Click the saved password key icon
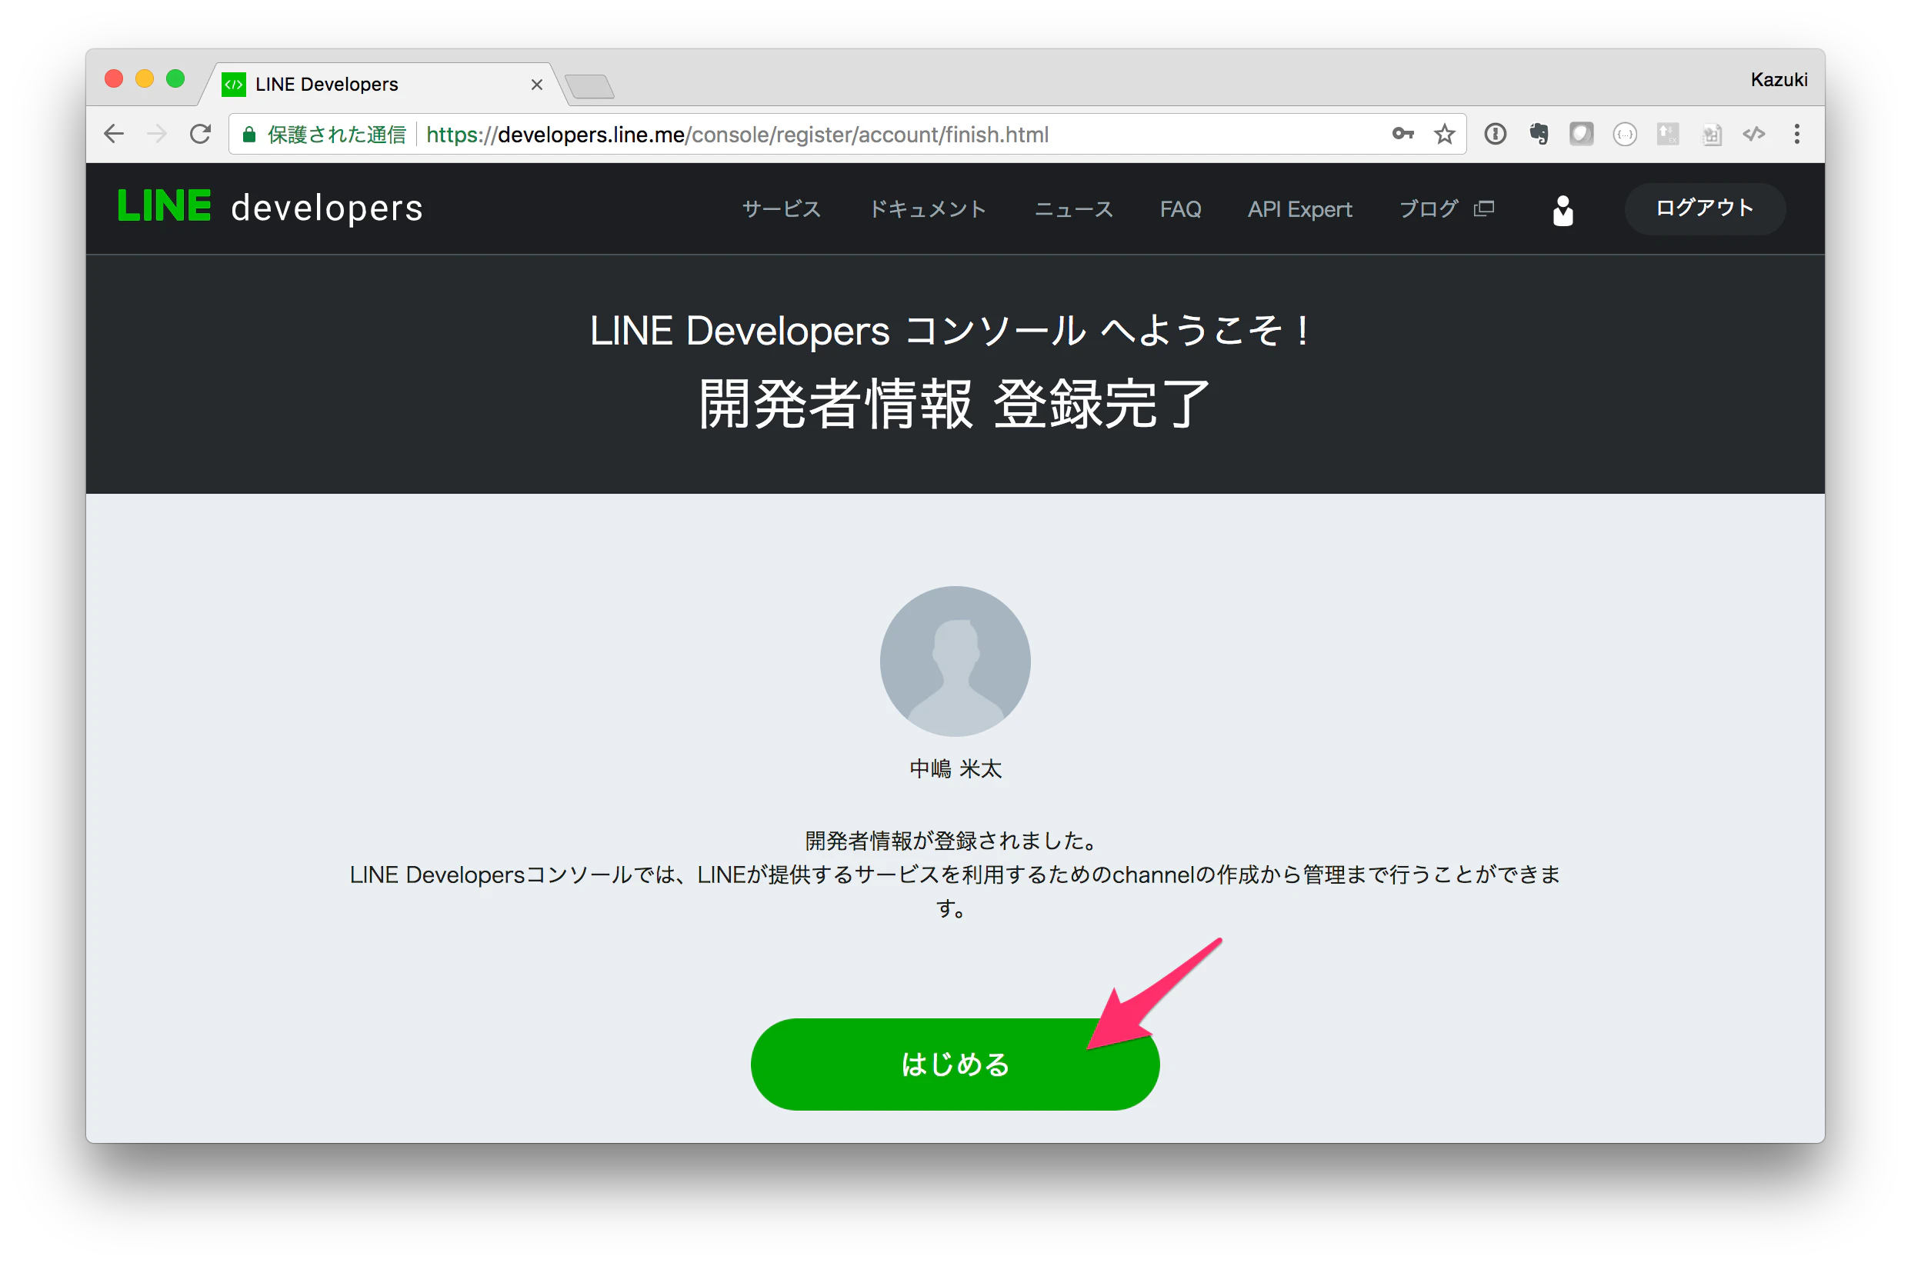Viewport: 1911px width, 1266px height. pos(1402,134)
